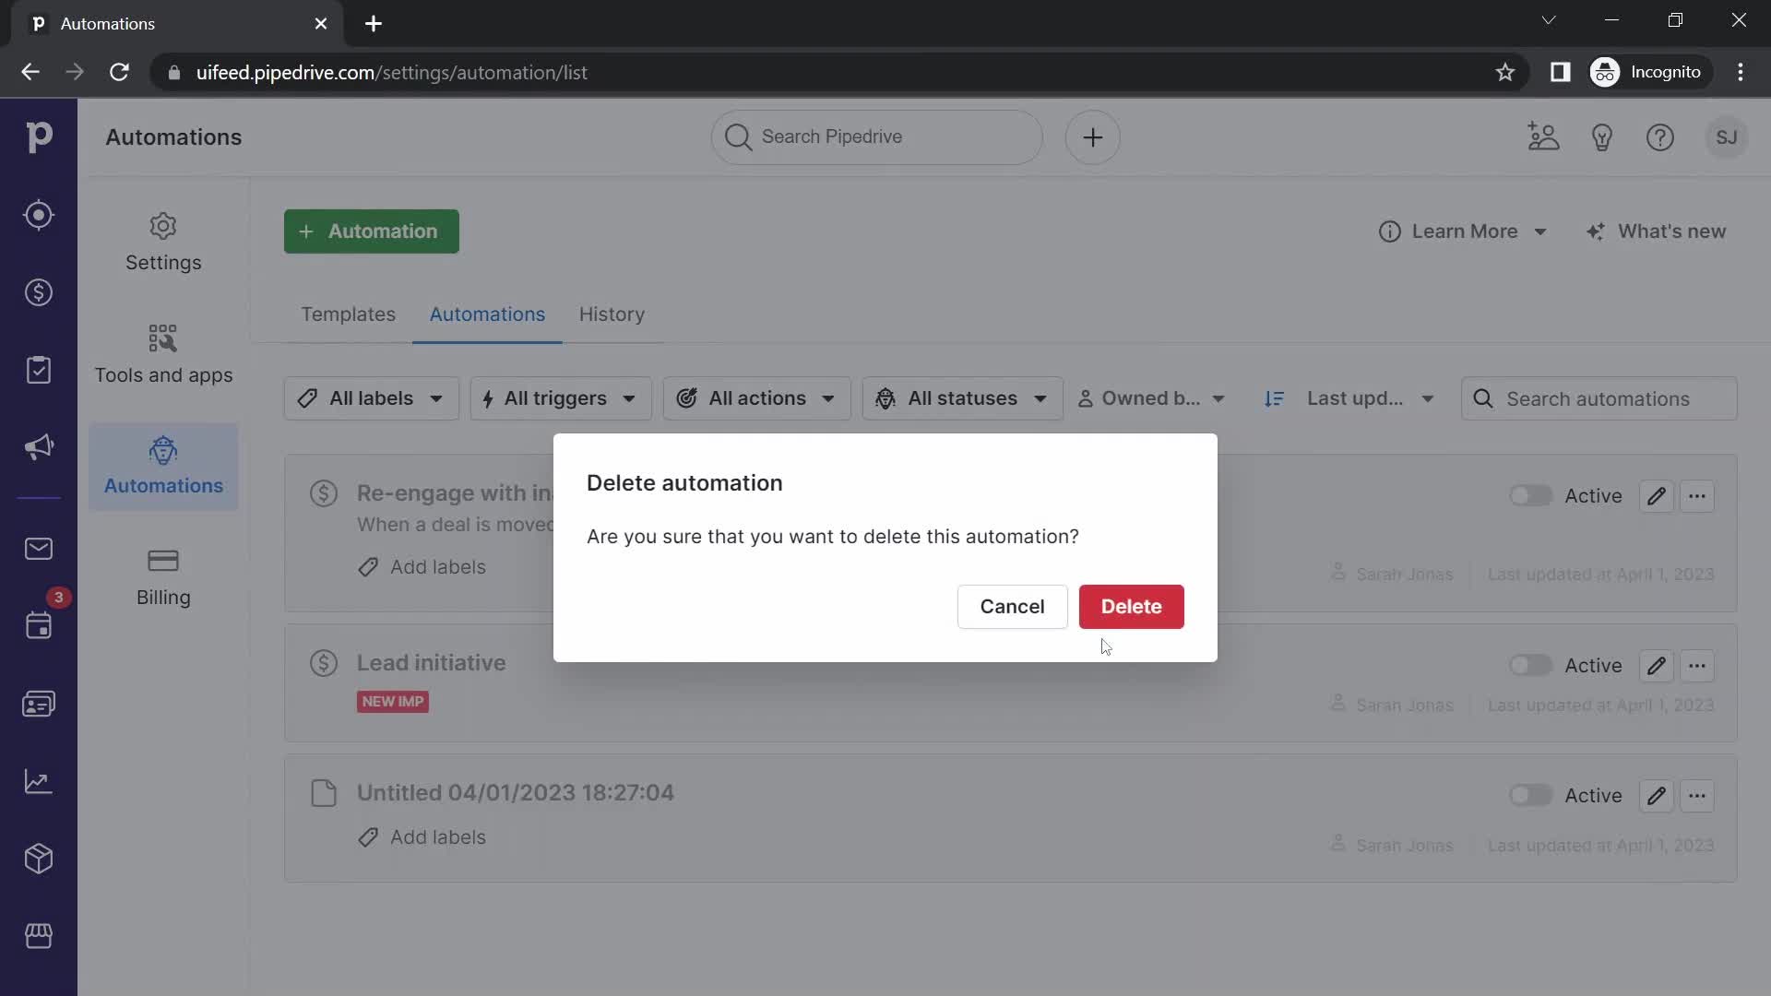
Task: Toggle Active switch for Lead initiative
Action: coord(1531,666)
